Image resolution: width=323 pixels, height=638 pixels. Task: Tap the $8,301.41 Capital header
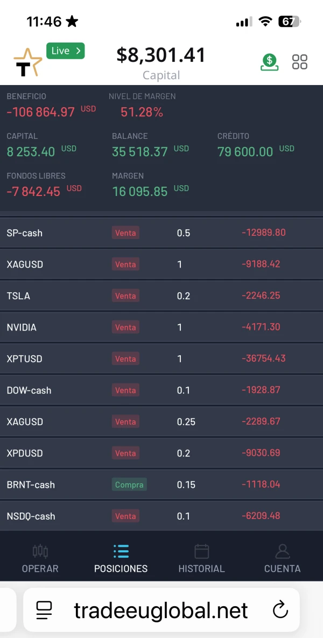(x=161, y=62)
